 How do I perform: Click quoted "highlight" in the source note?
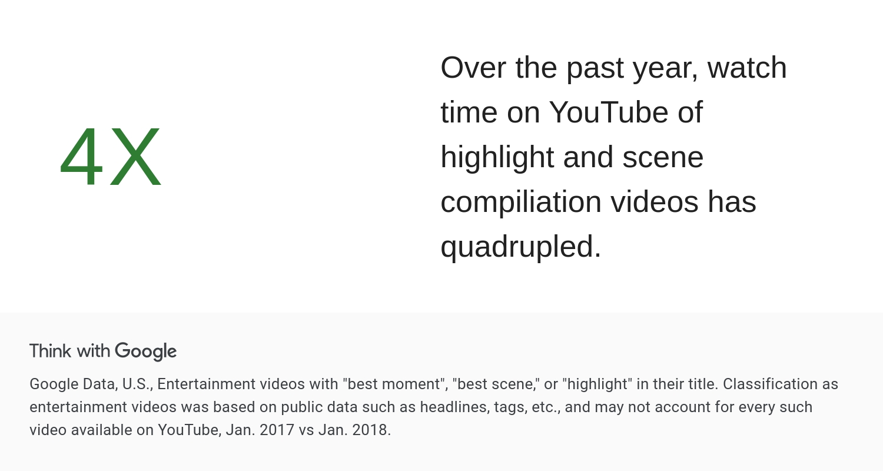[x=597, y=384]
